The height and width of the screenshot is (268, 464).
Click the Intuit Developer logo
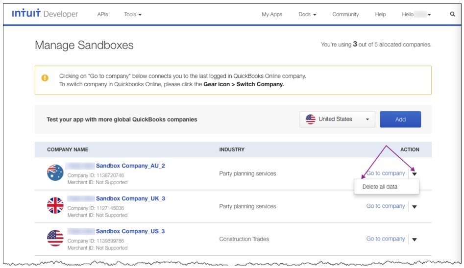[x=45, y=14]
